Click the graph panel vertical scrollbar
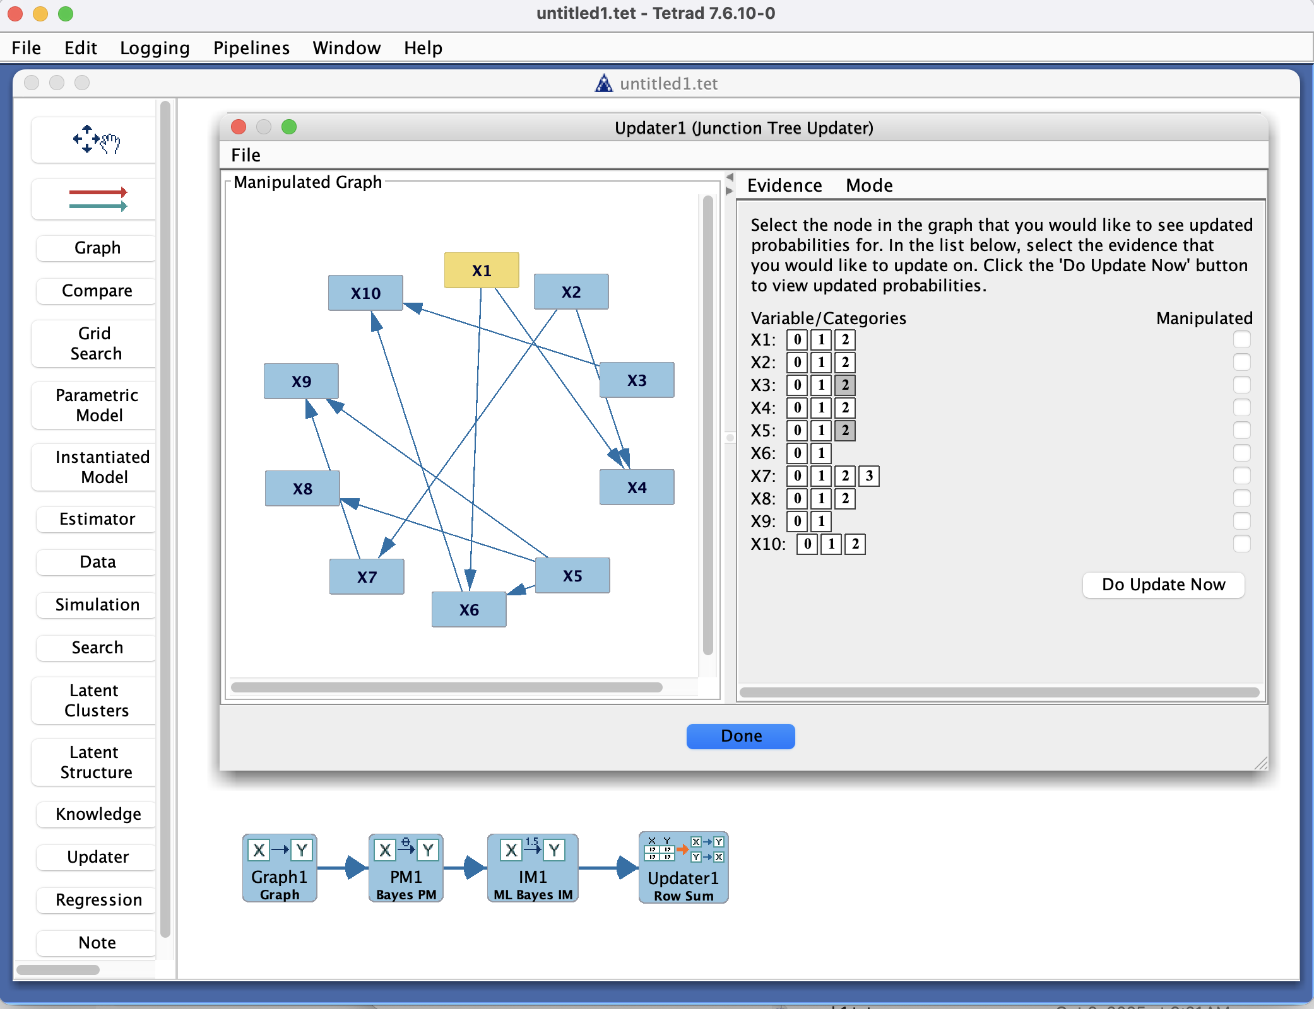1314x1009 pixels. pyautogui.click(x=708, y=425)
